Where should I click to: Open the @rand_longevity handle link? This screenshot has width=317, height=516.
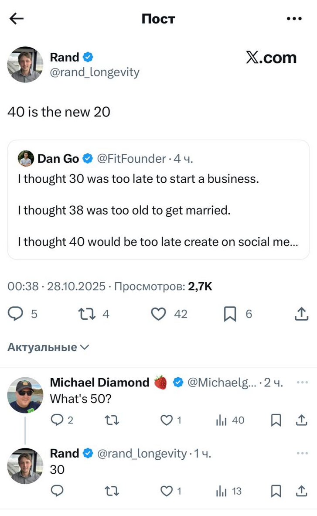(x=95, y=72)
